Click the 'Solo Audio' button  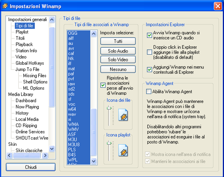tap(118, 51)
